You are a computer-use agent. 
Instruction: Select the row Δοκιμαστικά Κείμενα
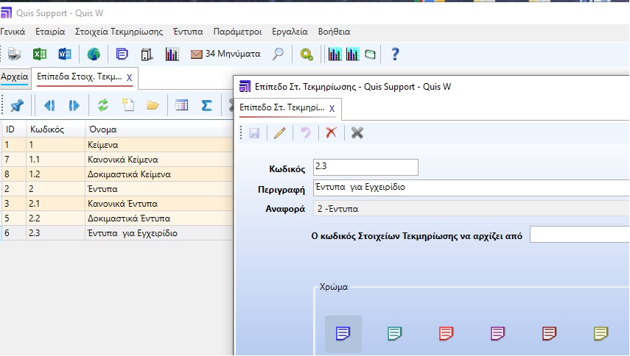117,174
